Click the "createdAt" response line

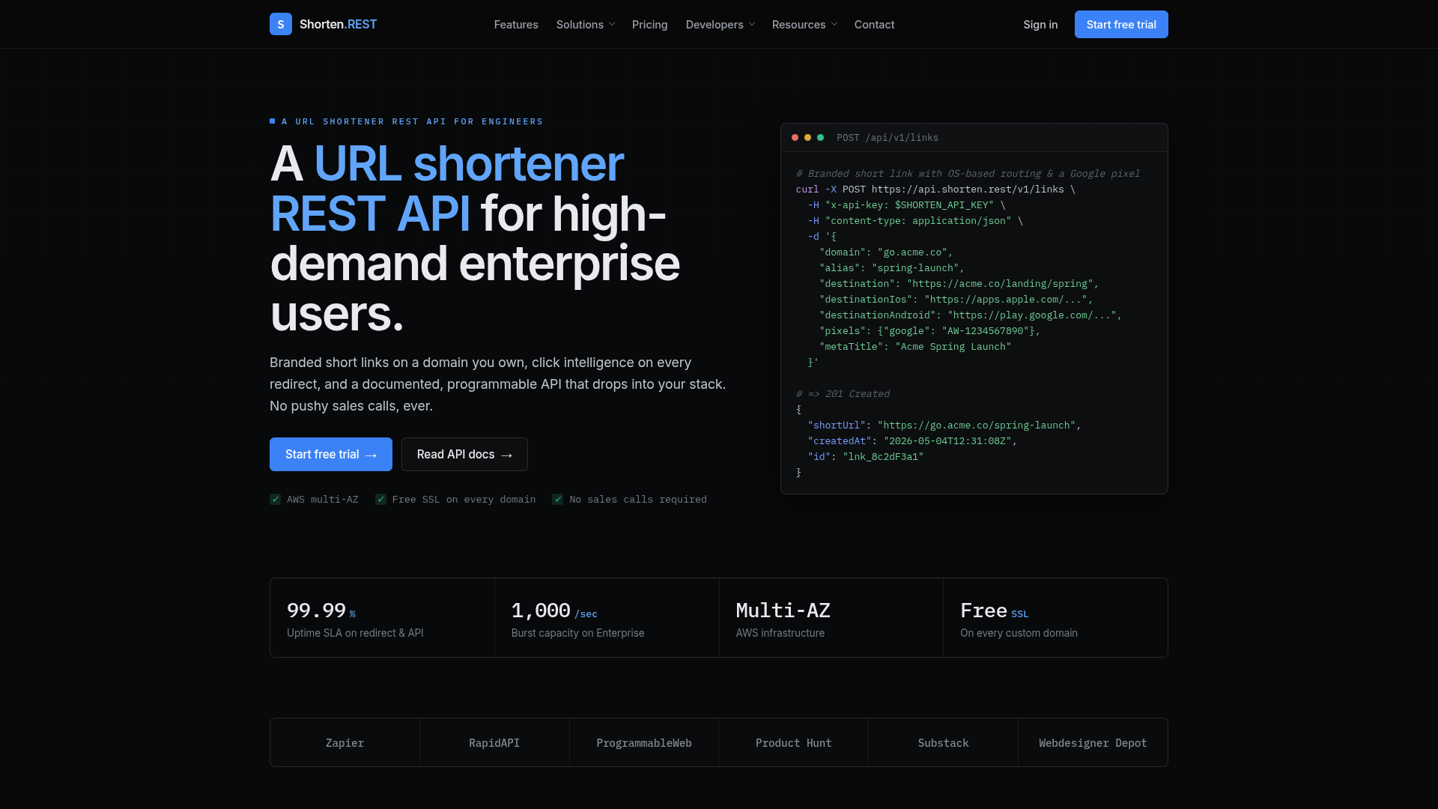(912, 441)
